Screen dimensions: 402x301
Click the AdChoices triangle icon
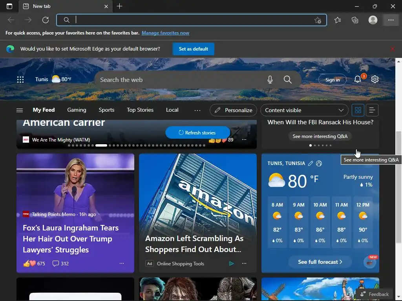[232, 263]
